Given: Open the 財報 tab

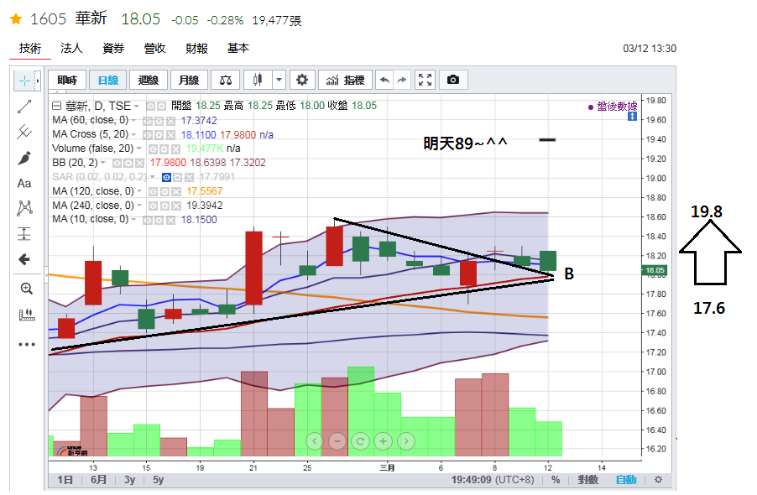Looking at the screenshot, I should tap(197, 49).
